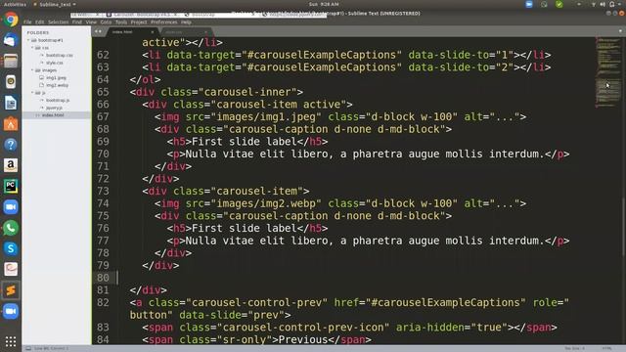Open img2.webp in the sidebar
The width and height of the screenshot is (626, 352).
pos(57,85)
